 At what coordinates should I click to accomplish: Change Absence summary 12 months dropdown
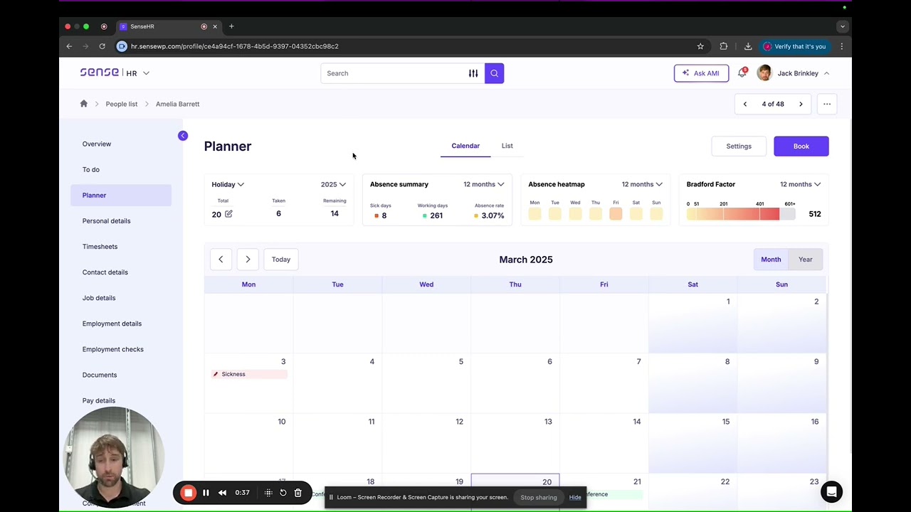tap(483, 184)
